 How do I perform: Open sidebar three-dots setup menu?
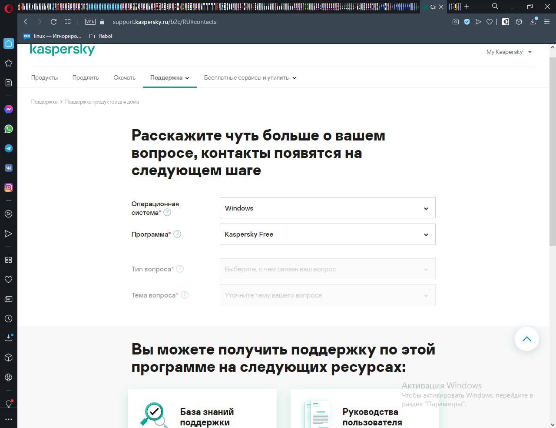(8, 419)
